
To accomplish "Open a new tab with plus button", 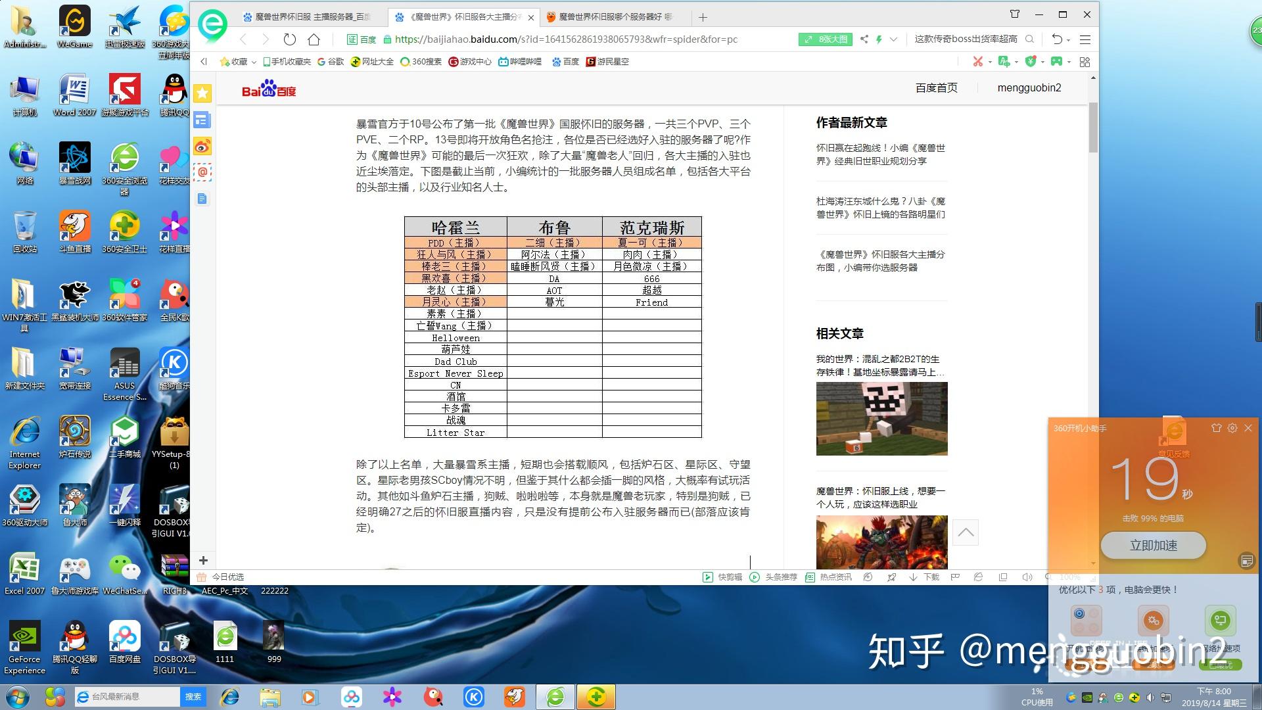I will 703,17.
